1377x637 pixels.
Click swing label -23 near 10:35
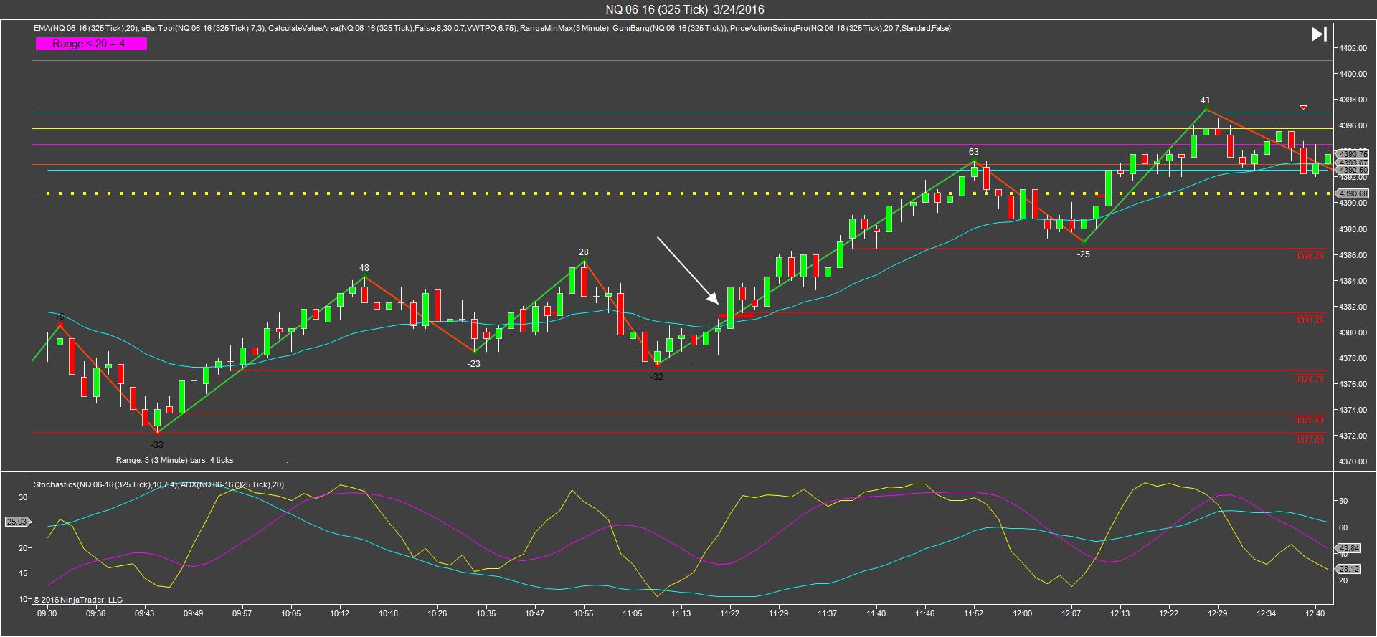point(473,364)
